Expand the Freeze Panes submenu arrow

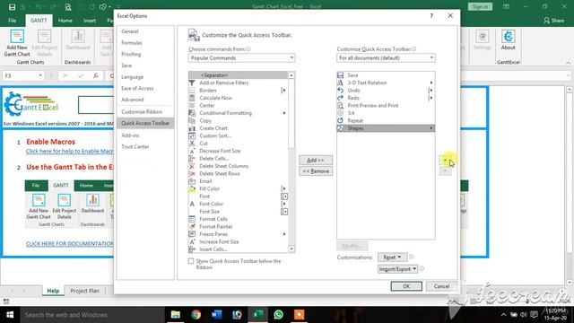click(284, 234)
